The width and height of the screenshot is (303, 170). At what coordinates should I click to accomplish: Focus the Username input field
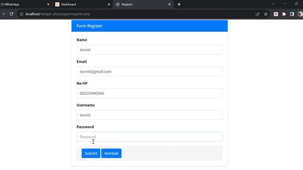point(150,115)
